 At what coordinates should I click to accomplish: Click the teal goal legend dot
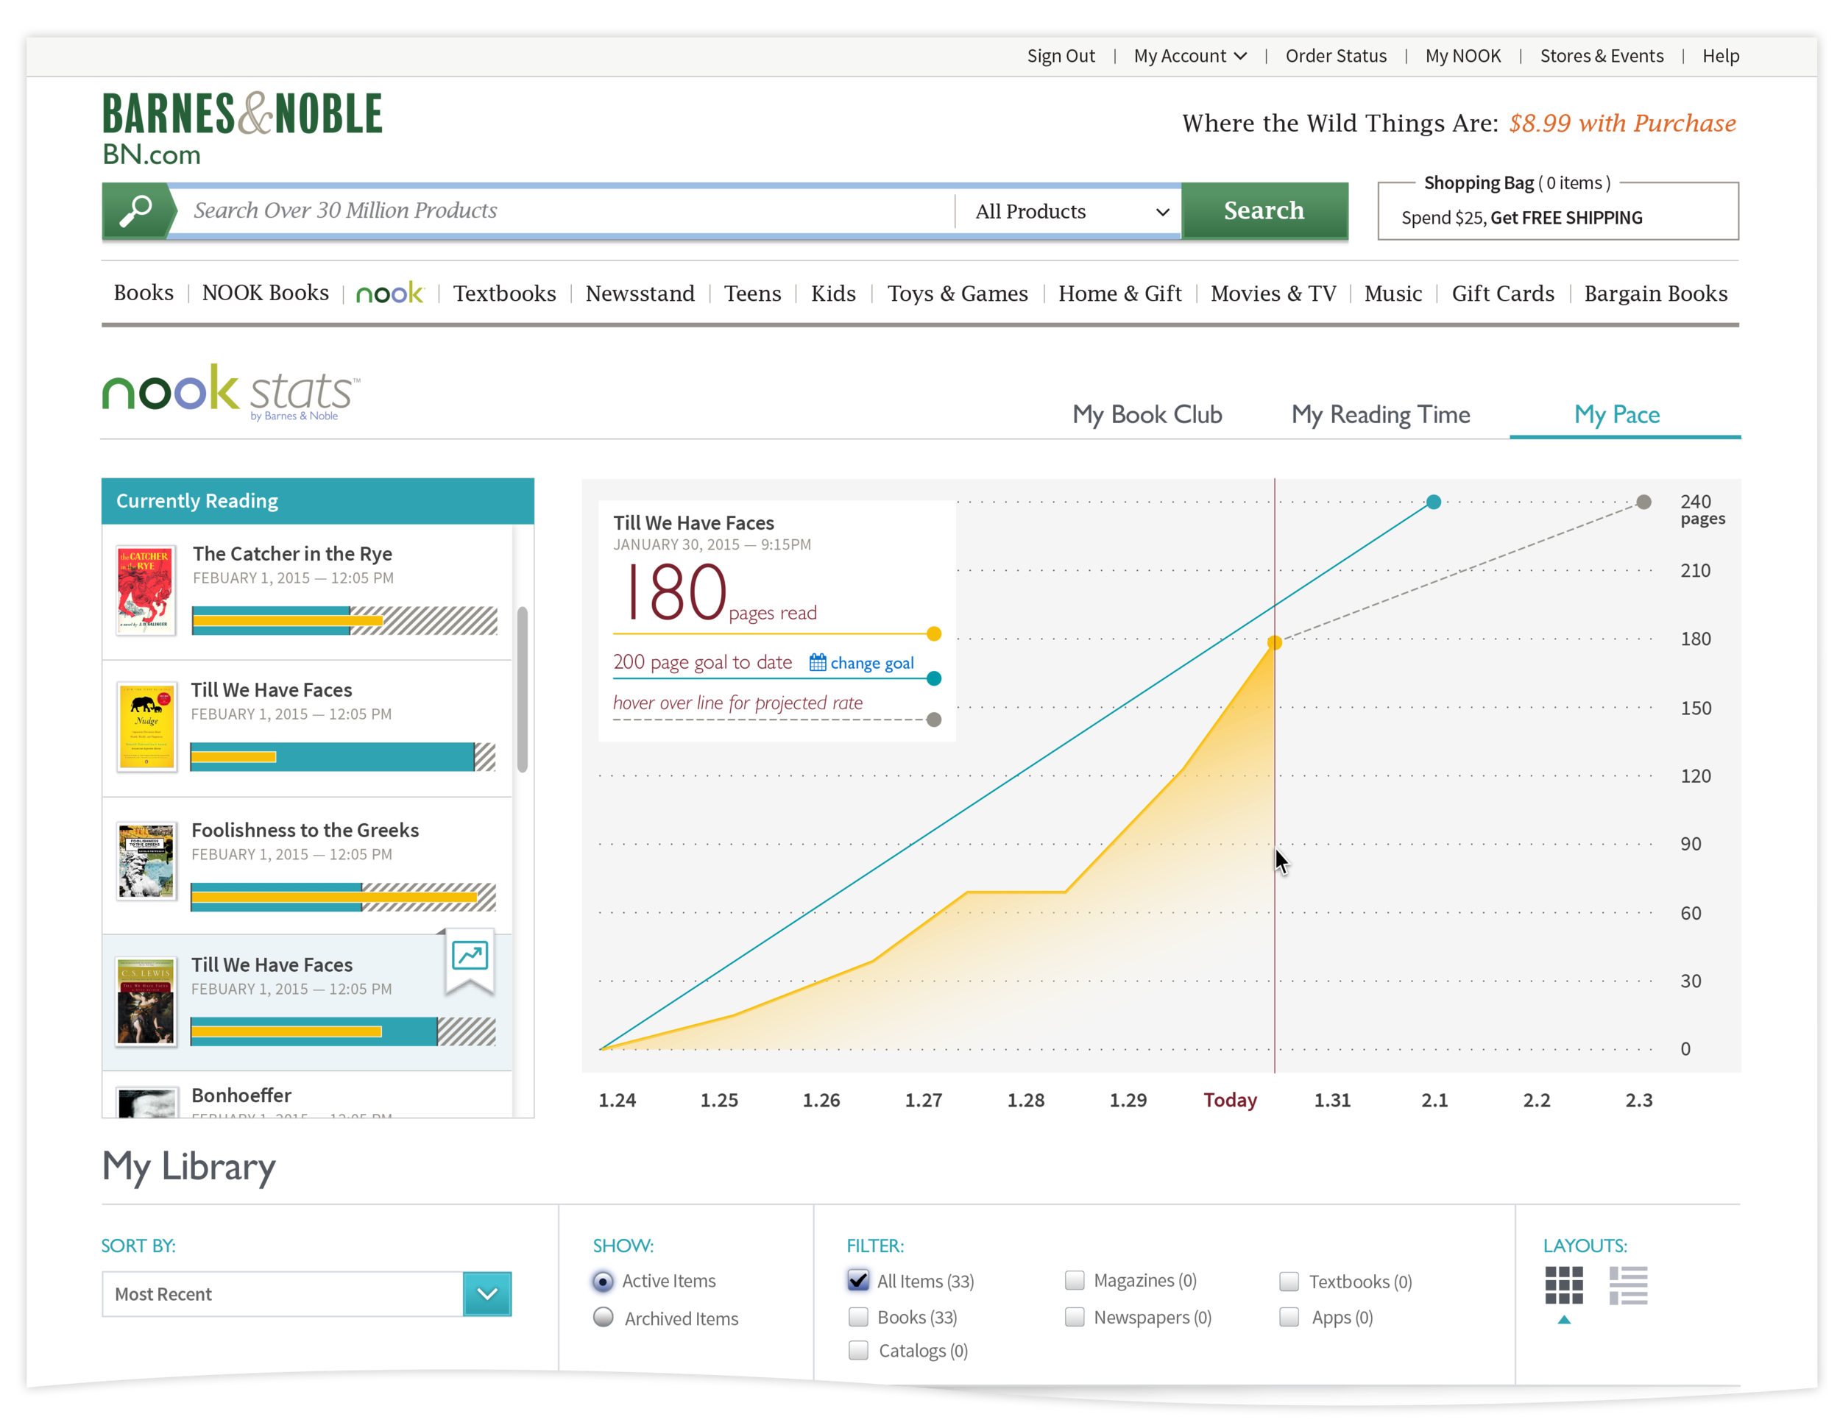[933, 678]
